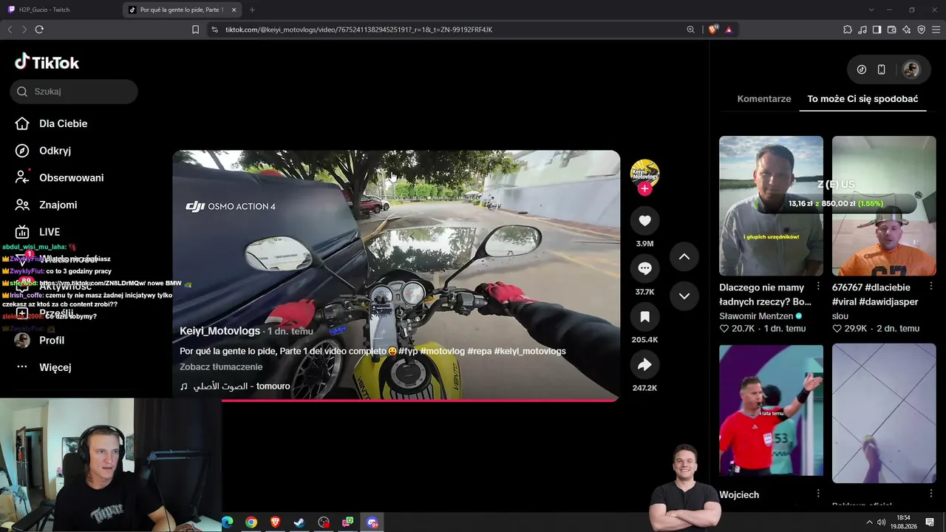Click the Keiyi_Motovlogs username link
946x532 pixels.
coord(220,331)
